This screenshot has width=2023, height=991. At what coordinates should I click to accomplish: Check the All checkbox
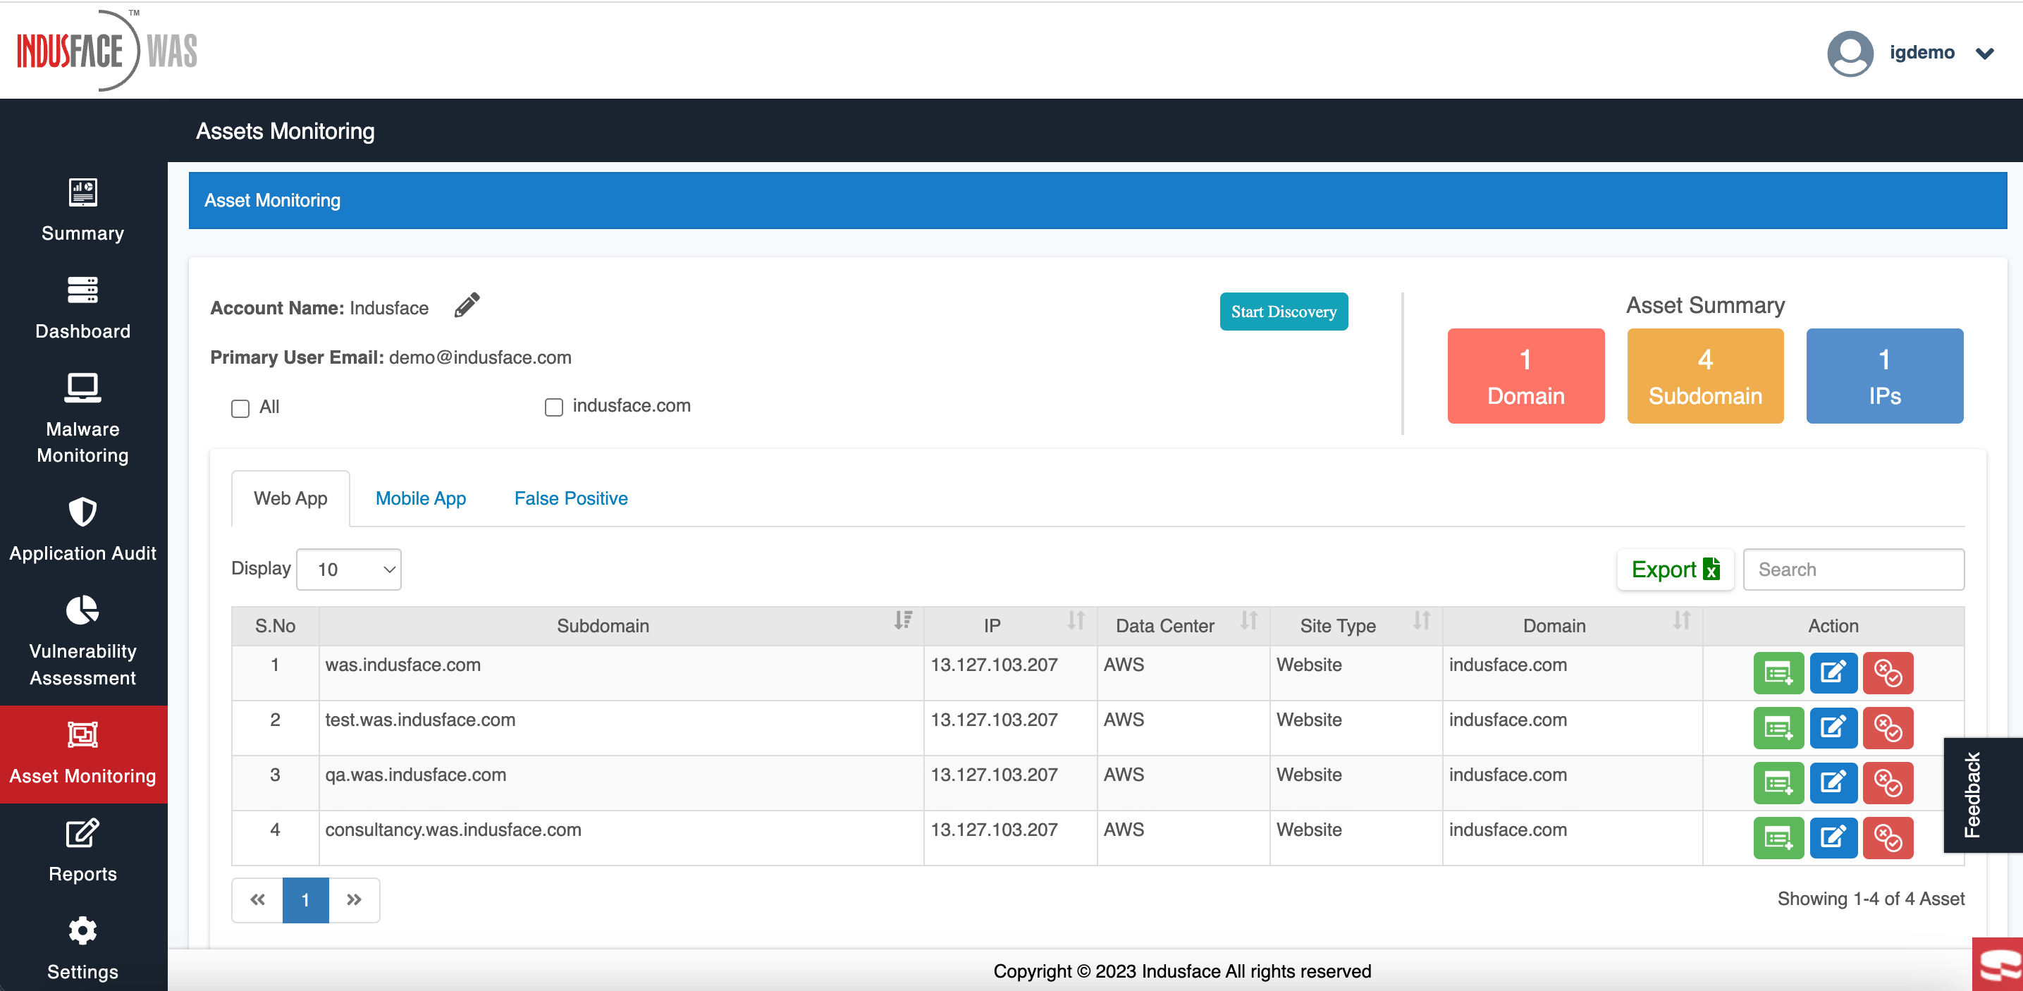[240, 408]
